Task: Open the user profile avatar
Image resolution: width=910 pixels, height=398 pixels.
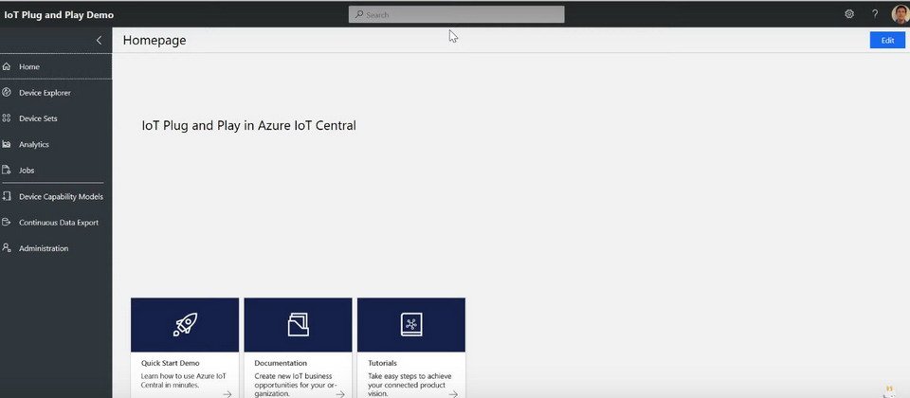Action: point(901,14)
